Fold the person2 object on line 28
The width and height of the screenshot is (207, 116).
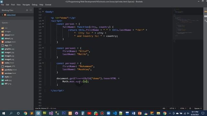coord(43,63)
